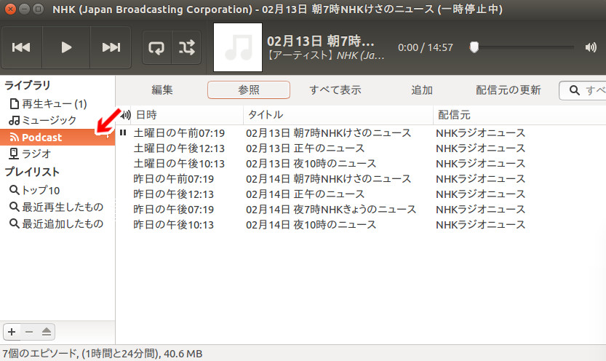Select episode 02月14日 夜10時のニュース
The image size is (606, 361).
311,225
